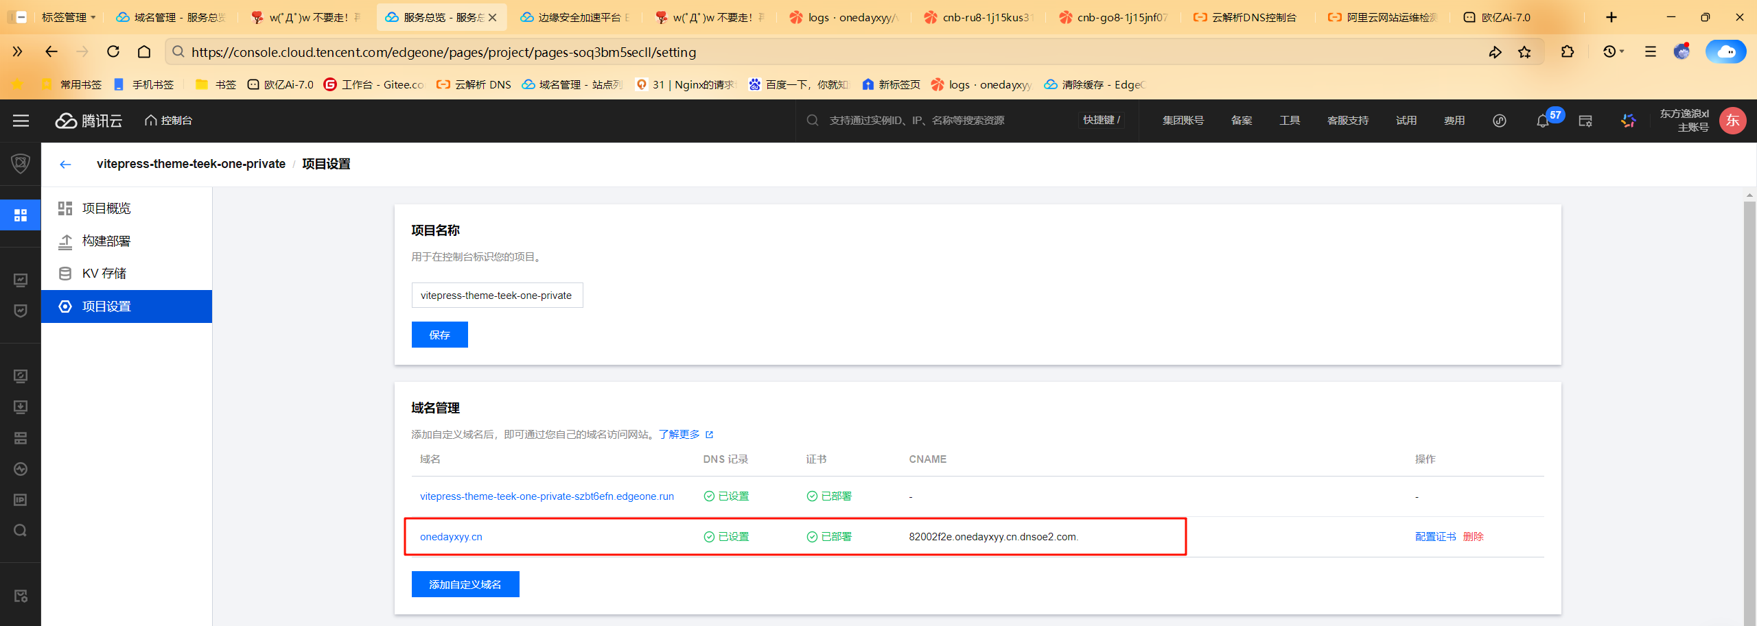
Task: Select the 项目设置 sidebar item
Action: pos(126,306)
